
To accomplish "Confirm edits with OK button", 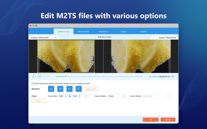I will 151,120.
